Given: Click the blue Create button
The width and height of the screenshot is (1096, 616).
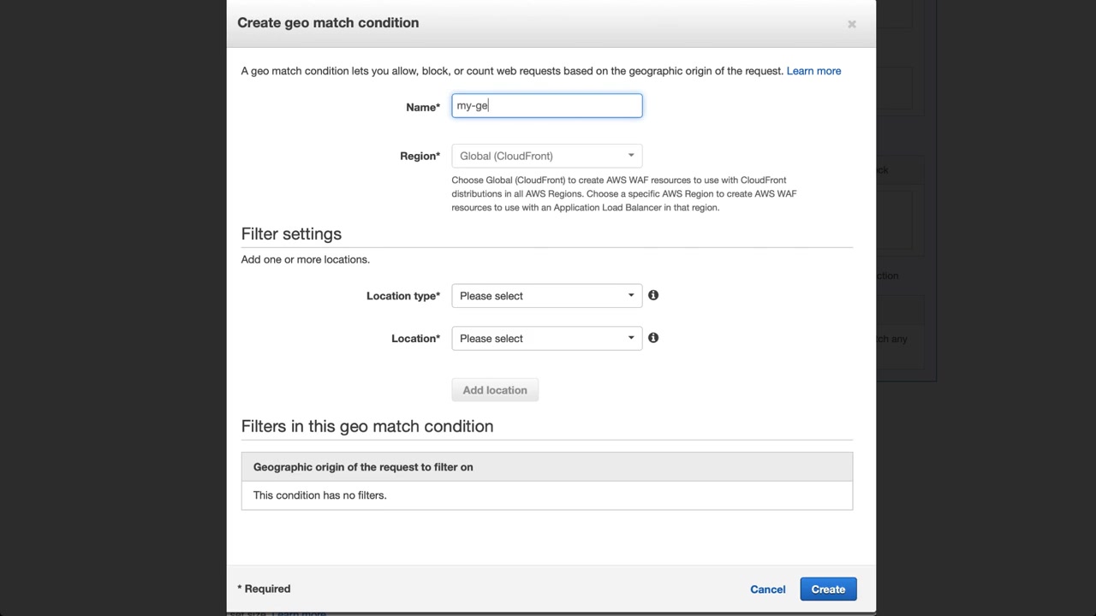Looking at the screenshot, I should click(x=828, y=589).
